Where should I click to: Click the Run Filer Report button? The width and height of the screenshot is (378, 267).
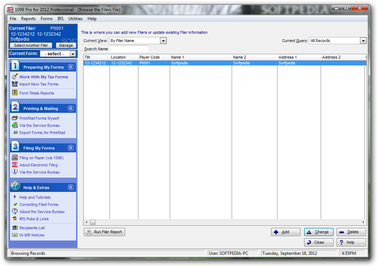click(x=104, y=232)
